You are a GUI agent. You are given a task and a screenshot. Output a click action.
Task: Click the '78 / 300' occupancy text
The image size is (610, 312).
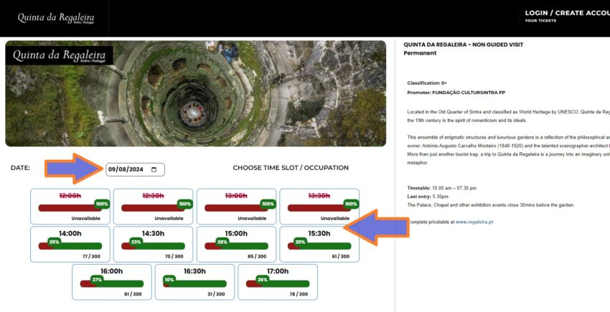point(299,294)
